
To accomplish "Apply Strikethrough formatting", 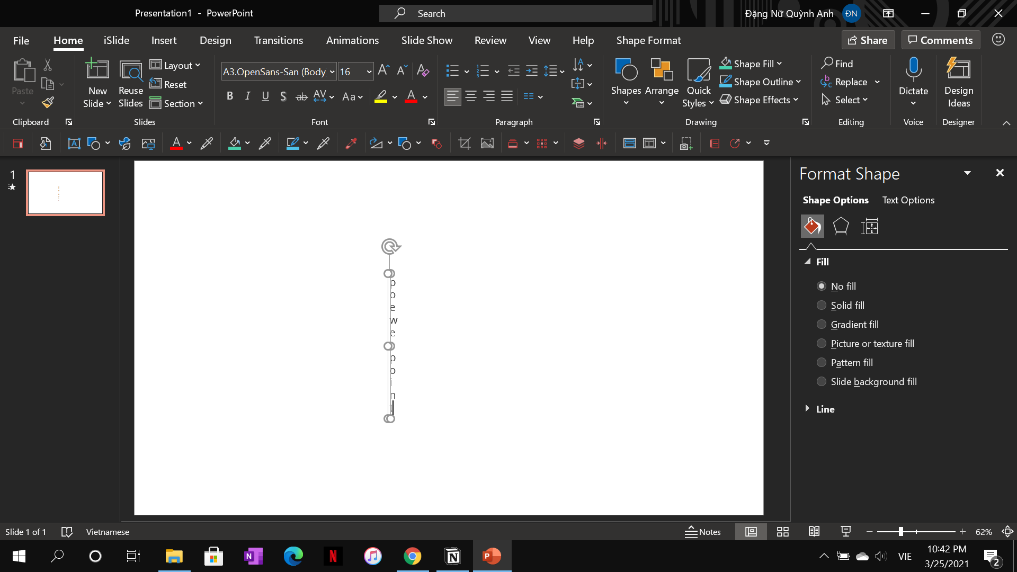I will [301, 96].
